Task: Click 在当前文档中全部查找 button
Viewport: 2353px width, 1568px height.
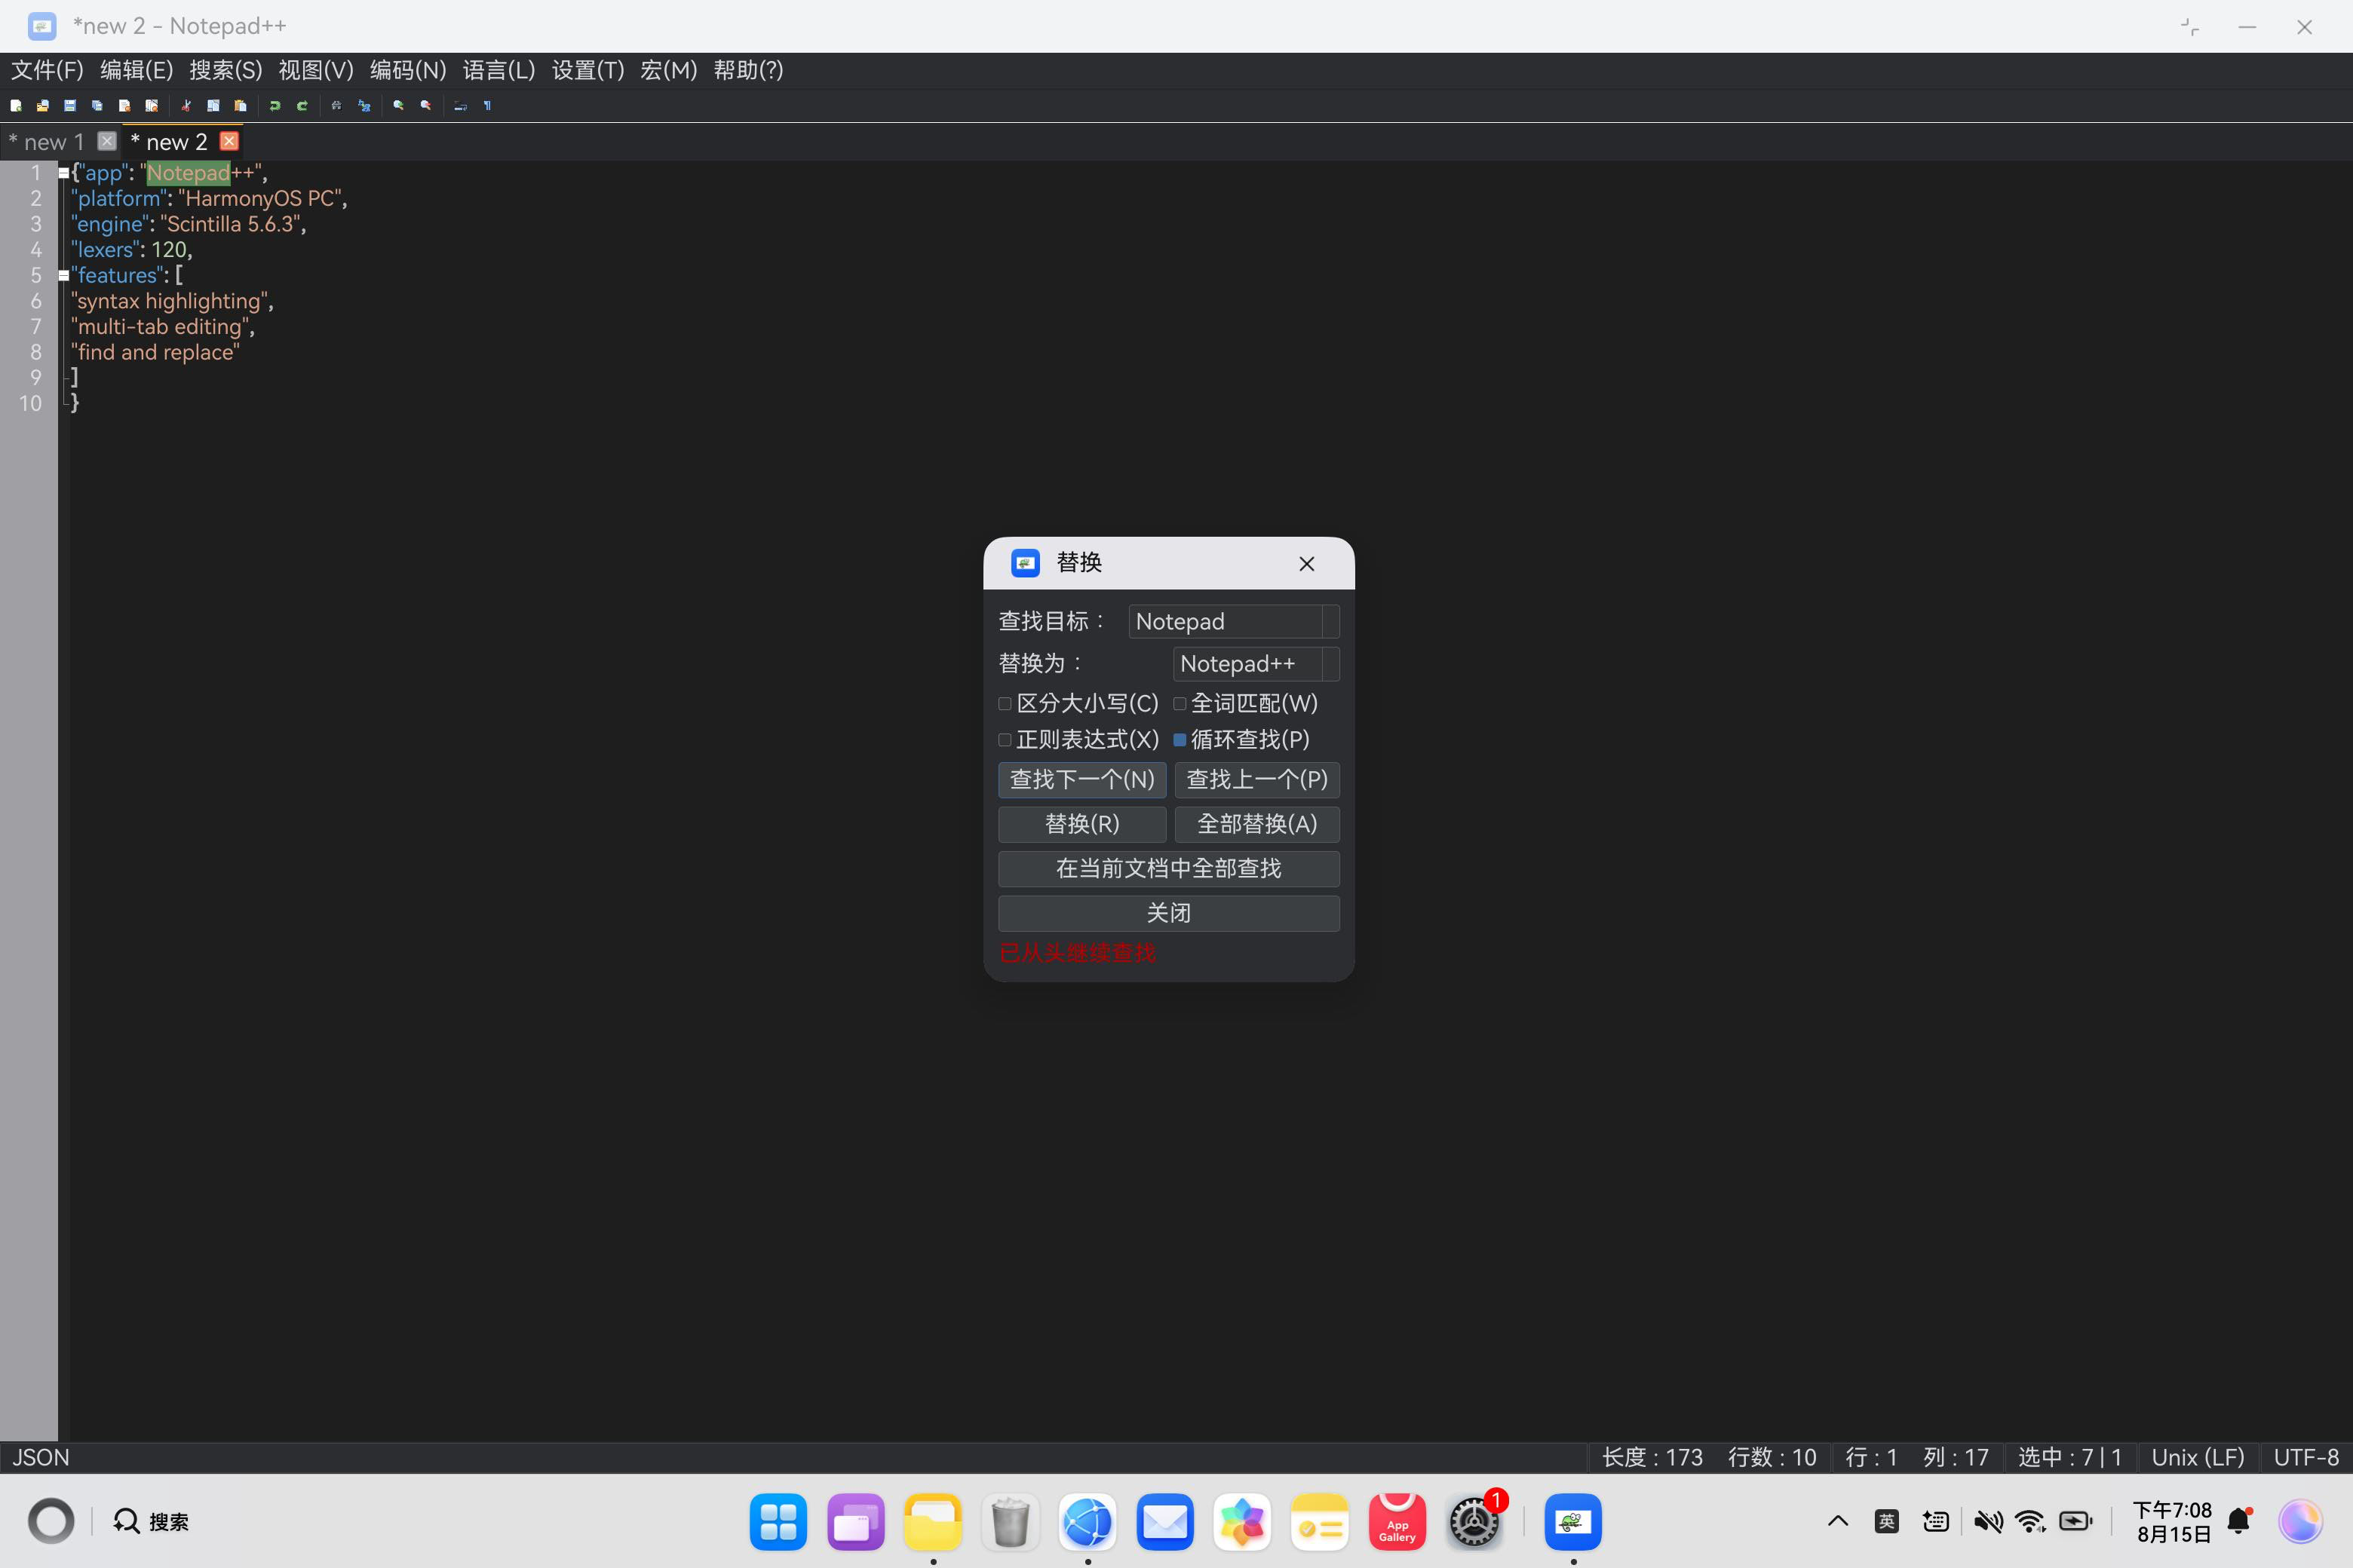Action: pyautogui.click(x=1168, y=868)
